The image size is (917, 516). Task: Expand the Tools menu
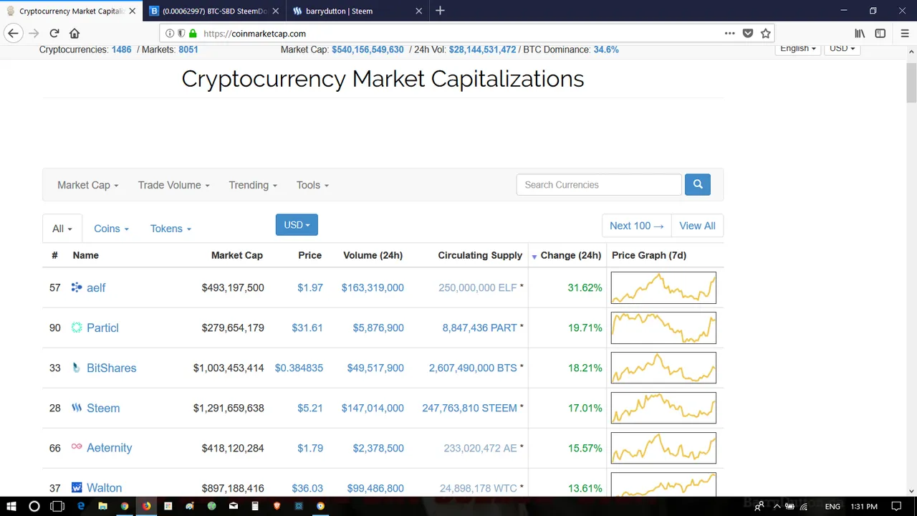coord(312,185)
